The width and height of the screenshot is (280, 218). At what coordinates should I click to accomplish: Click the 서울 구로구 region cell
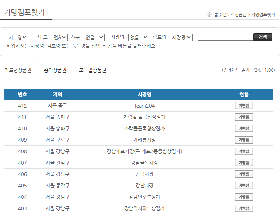(x=58, y=140)
